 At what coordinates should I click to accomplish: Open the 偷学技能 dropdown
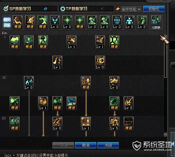[x=128, y=9]
